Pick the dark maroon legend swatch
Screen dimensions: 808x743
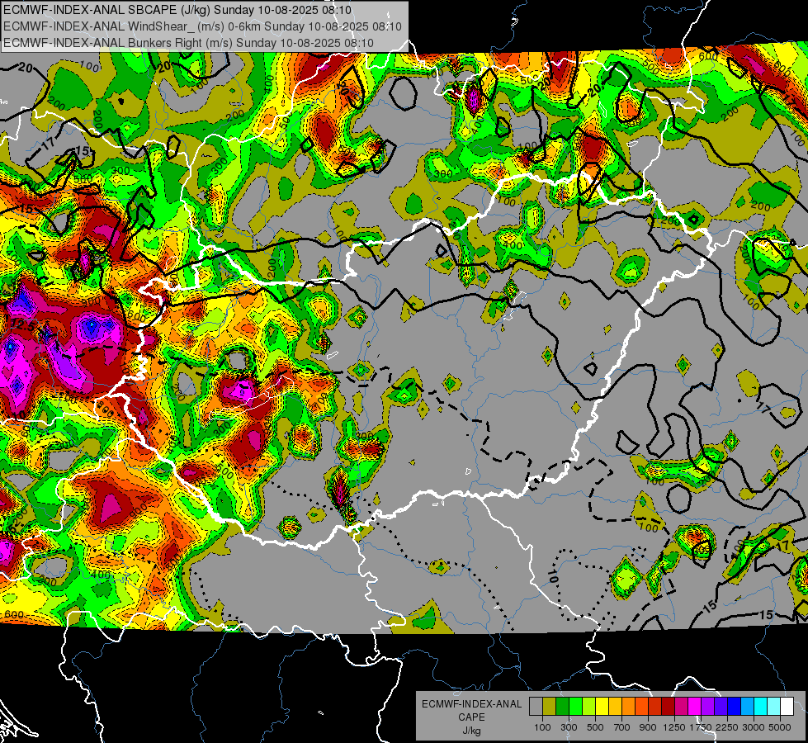(668, 707)
